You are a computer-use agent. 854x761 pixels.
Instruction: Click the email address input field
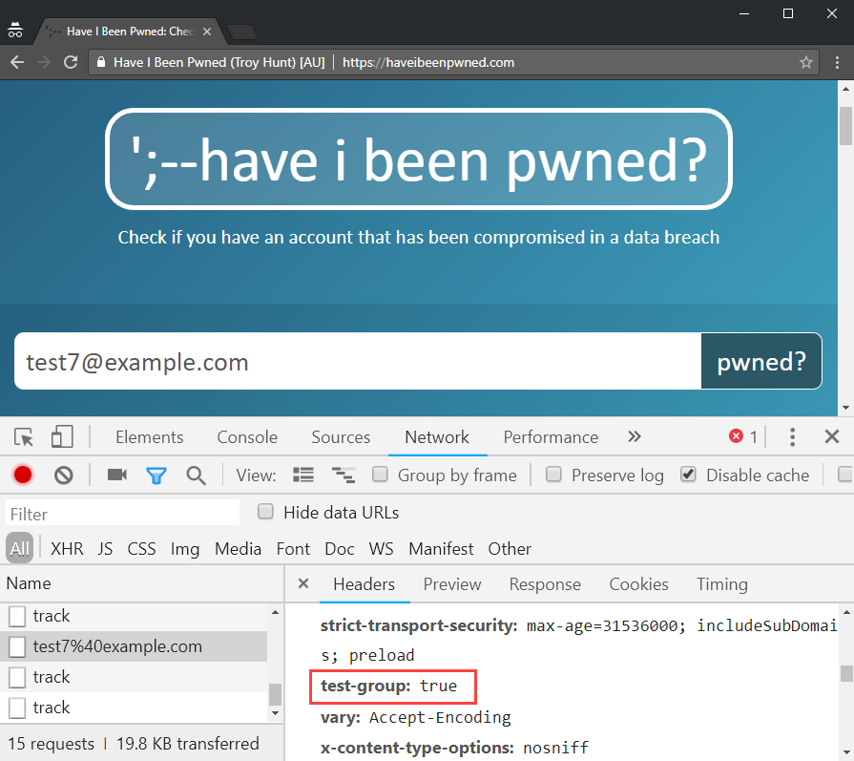click(x=358, y=361)
